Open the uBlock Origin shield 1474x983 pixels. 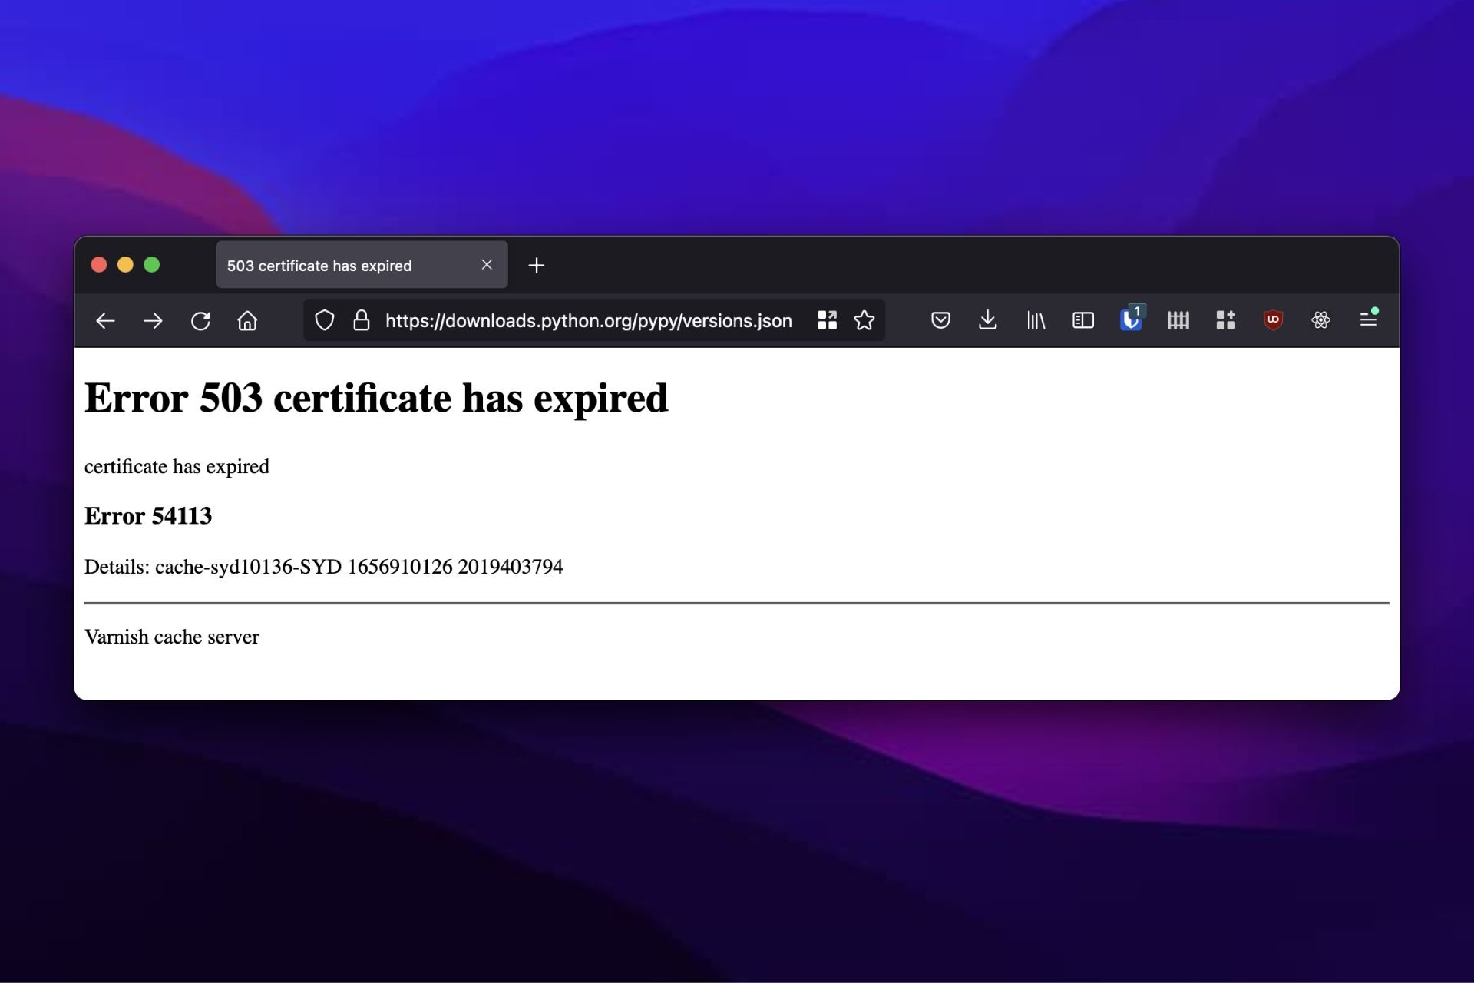tap(1274, 320)
